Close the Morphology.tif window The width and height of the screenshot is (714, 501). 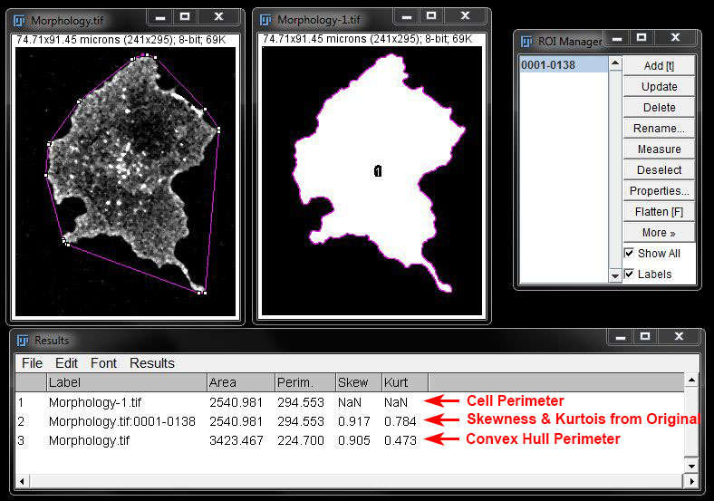click(218, 17)
